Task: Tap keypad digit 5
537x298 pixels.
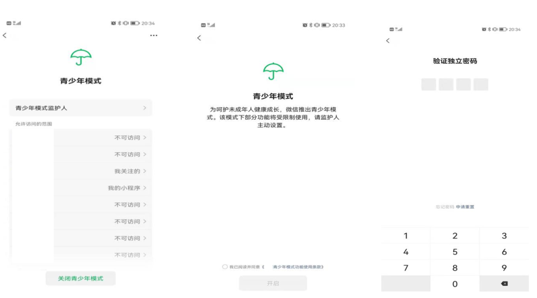Action: [455, 251]
